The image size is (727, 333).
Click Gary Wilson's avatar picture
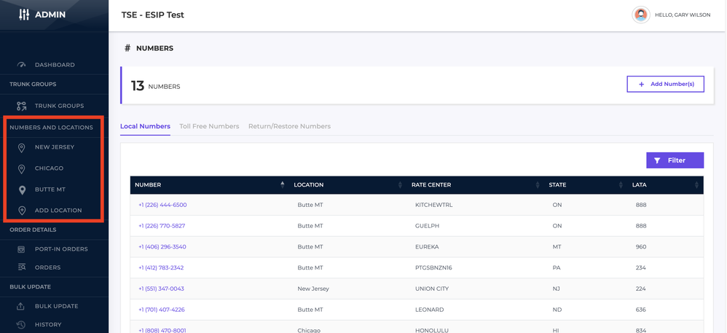[641, 15]
